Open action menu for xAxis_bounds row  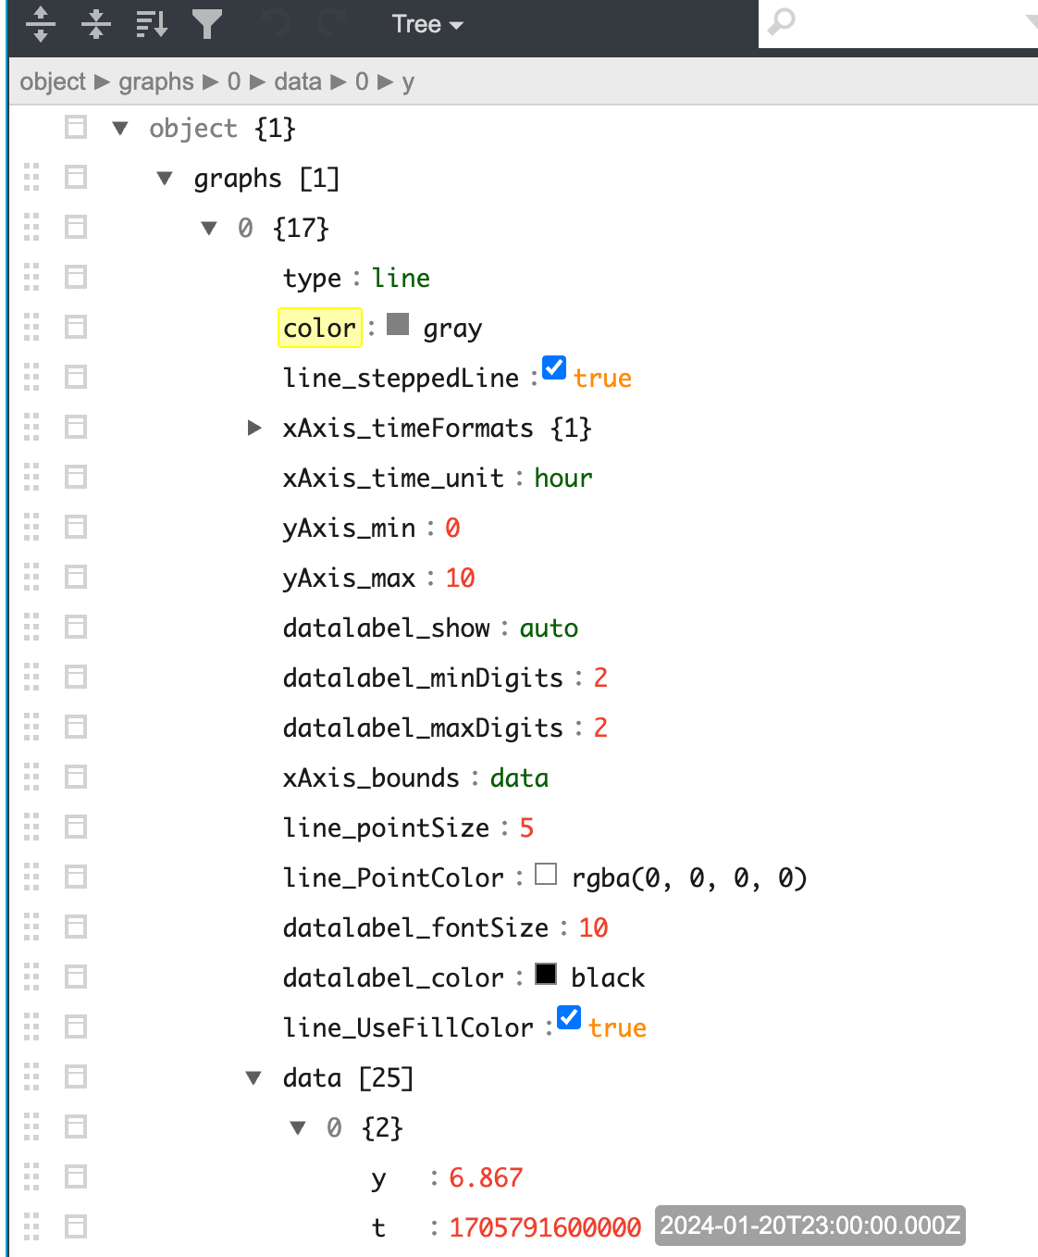pyautogui.click(x=76, y=777)
